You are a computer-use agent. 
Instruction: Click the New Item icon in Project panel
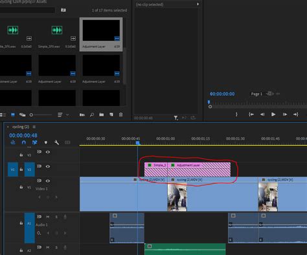click(x=111, y=115)
